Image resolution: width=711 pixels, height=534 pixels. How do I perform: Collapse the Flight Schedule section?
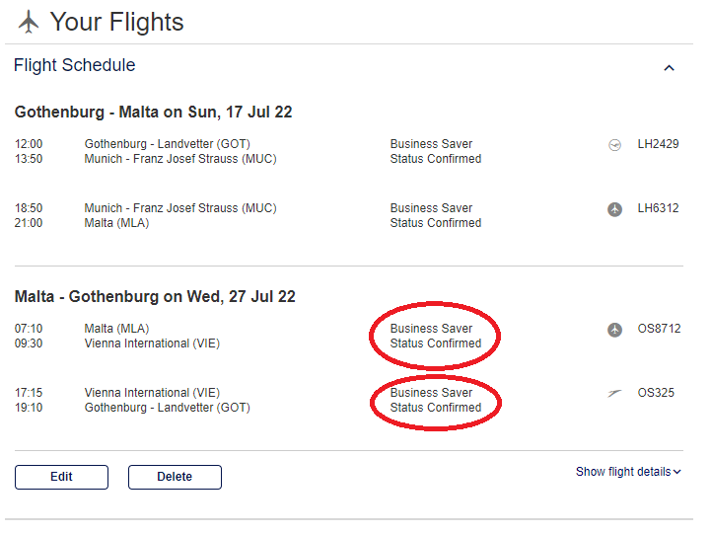pyautogui.click(x=670, y=68)
